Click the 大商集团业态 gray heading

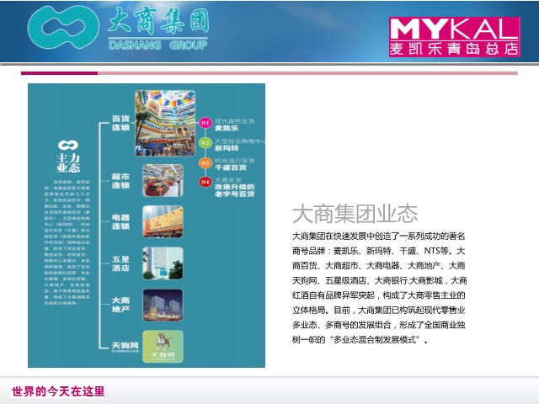coord(355,213)
